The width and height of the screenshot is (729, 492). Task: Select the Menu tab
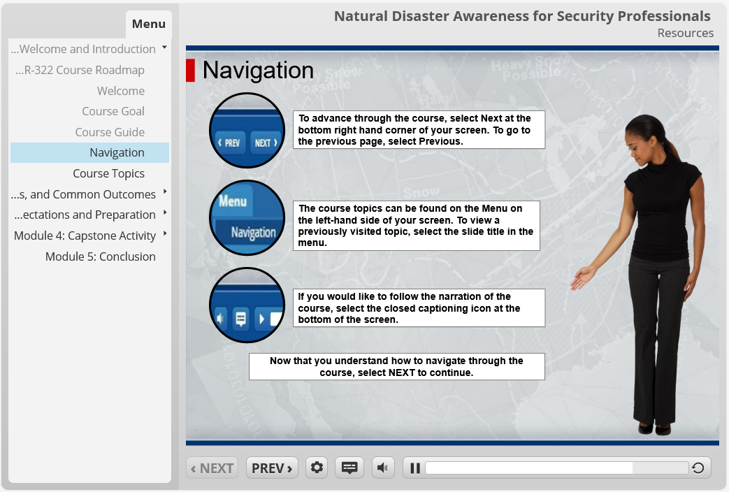pyautogui.click(x=148, y=24)
